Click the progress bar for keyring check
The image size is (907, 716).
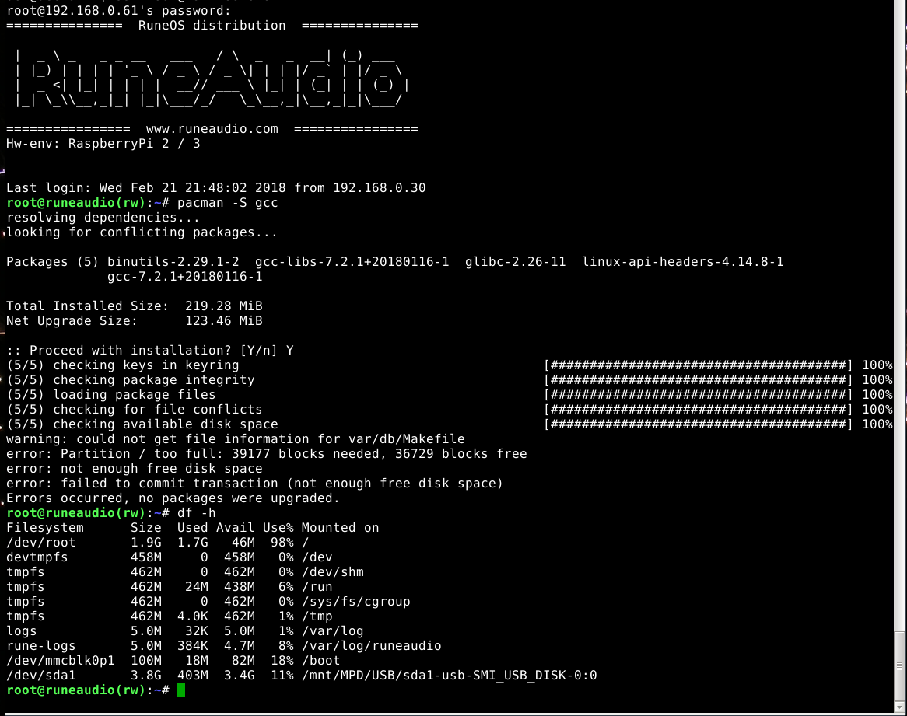(699, 365)
